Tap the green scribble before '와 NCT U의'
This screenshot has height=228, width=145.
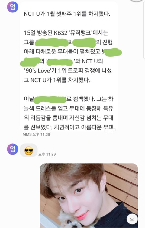[60, 62]
